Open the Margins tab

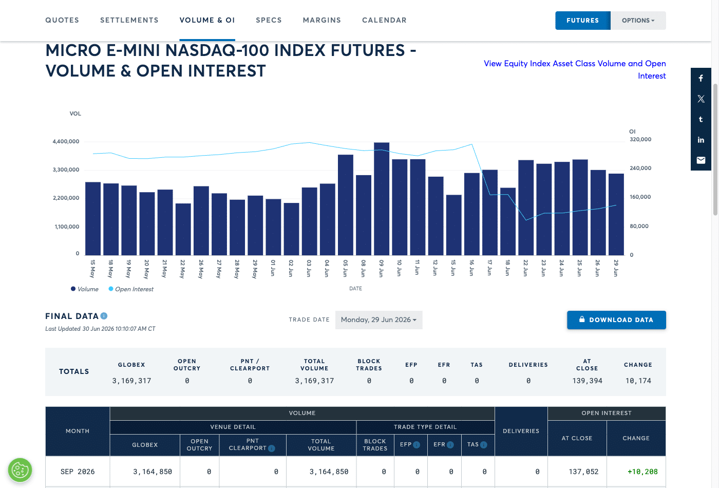click(x=322, y=20)
